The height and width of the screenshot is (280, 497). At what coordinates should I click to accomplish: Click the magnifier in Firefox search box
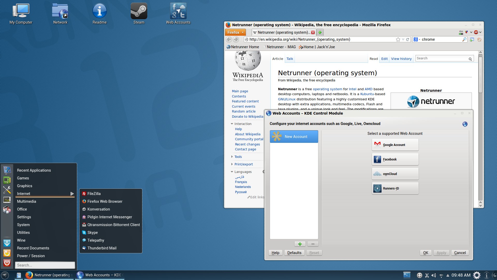464,39
